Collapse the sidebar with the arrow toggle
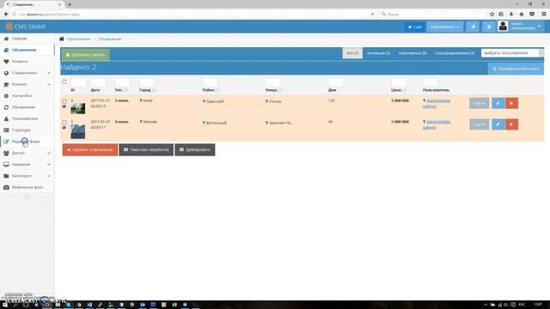 27,197
